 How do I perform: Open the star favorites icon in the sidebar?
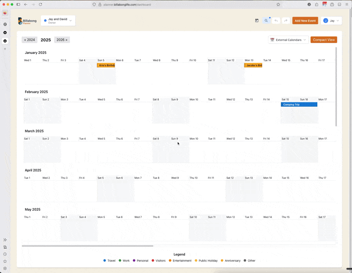coord(5,261)
